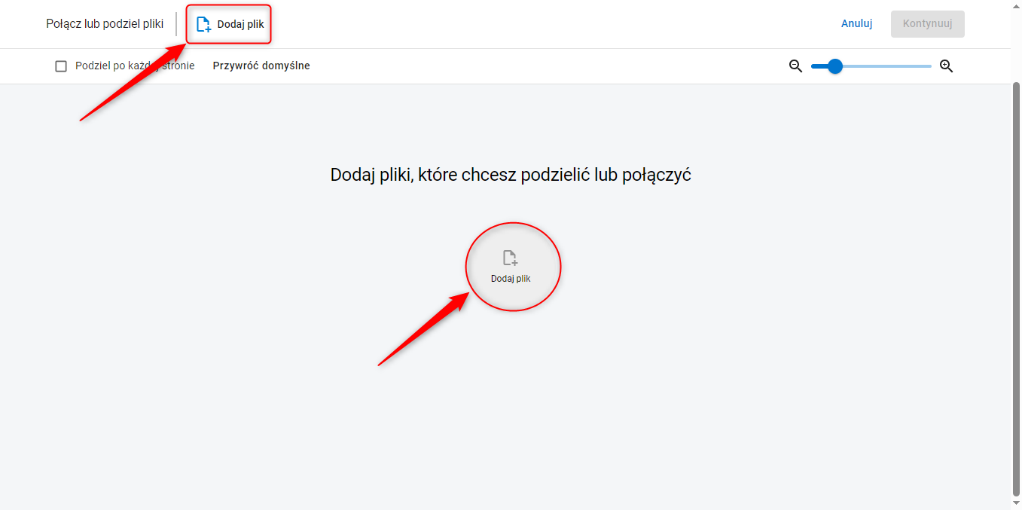Click the gray file-plus icon in center circle
This screenshot has height=510, width=1022.
510,258
